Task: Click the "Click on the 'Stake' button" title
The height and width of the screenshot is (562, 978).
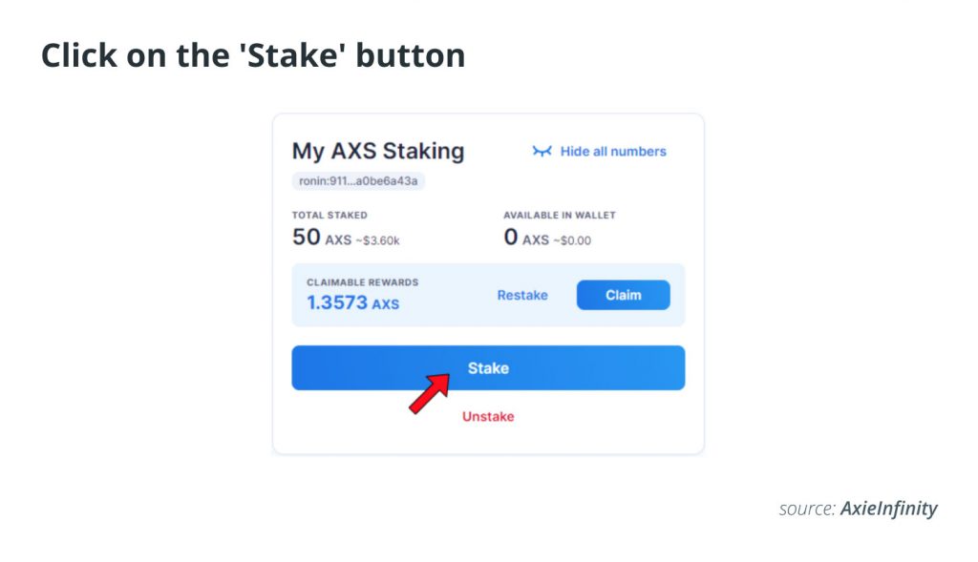Action: (253, 55)
